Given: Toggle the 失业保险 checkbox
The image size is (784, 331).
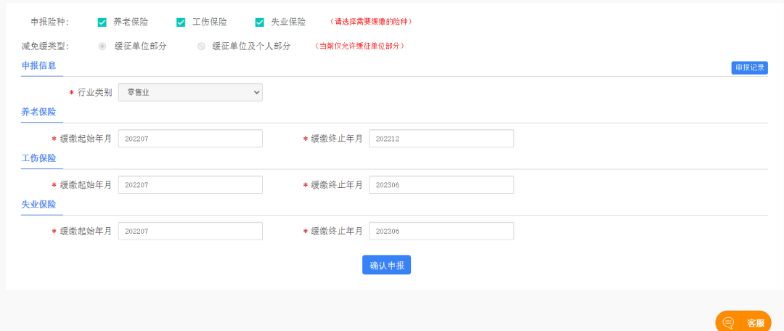Looking at the screenshot, I should point(260,22).
